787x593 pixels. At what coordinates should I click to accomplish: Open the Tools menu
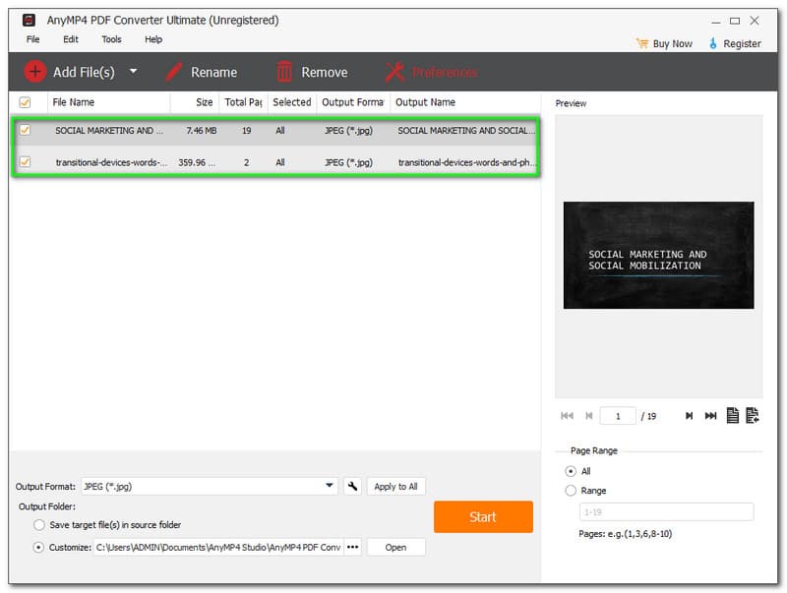pyautogui.click(x=111, y=39)
